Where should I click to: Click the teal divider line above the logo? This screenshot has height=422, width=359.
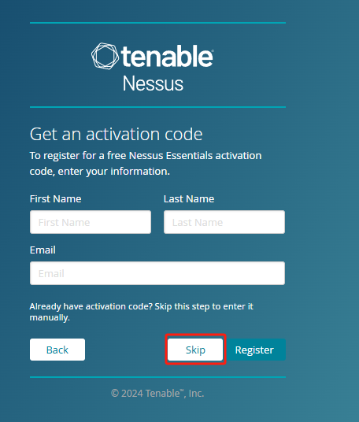click(x=157, y=23)
